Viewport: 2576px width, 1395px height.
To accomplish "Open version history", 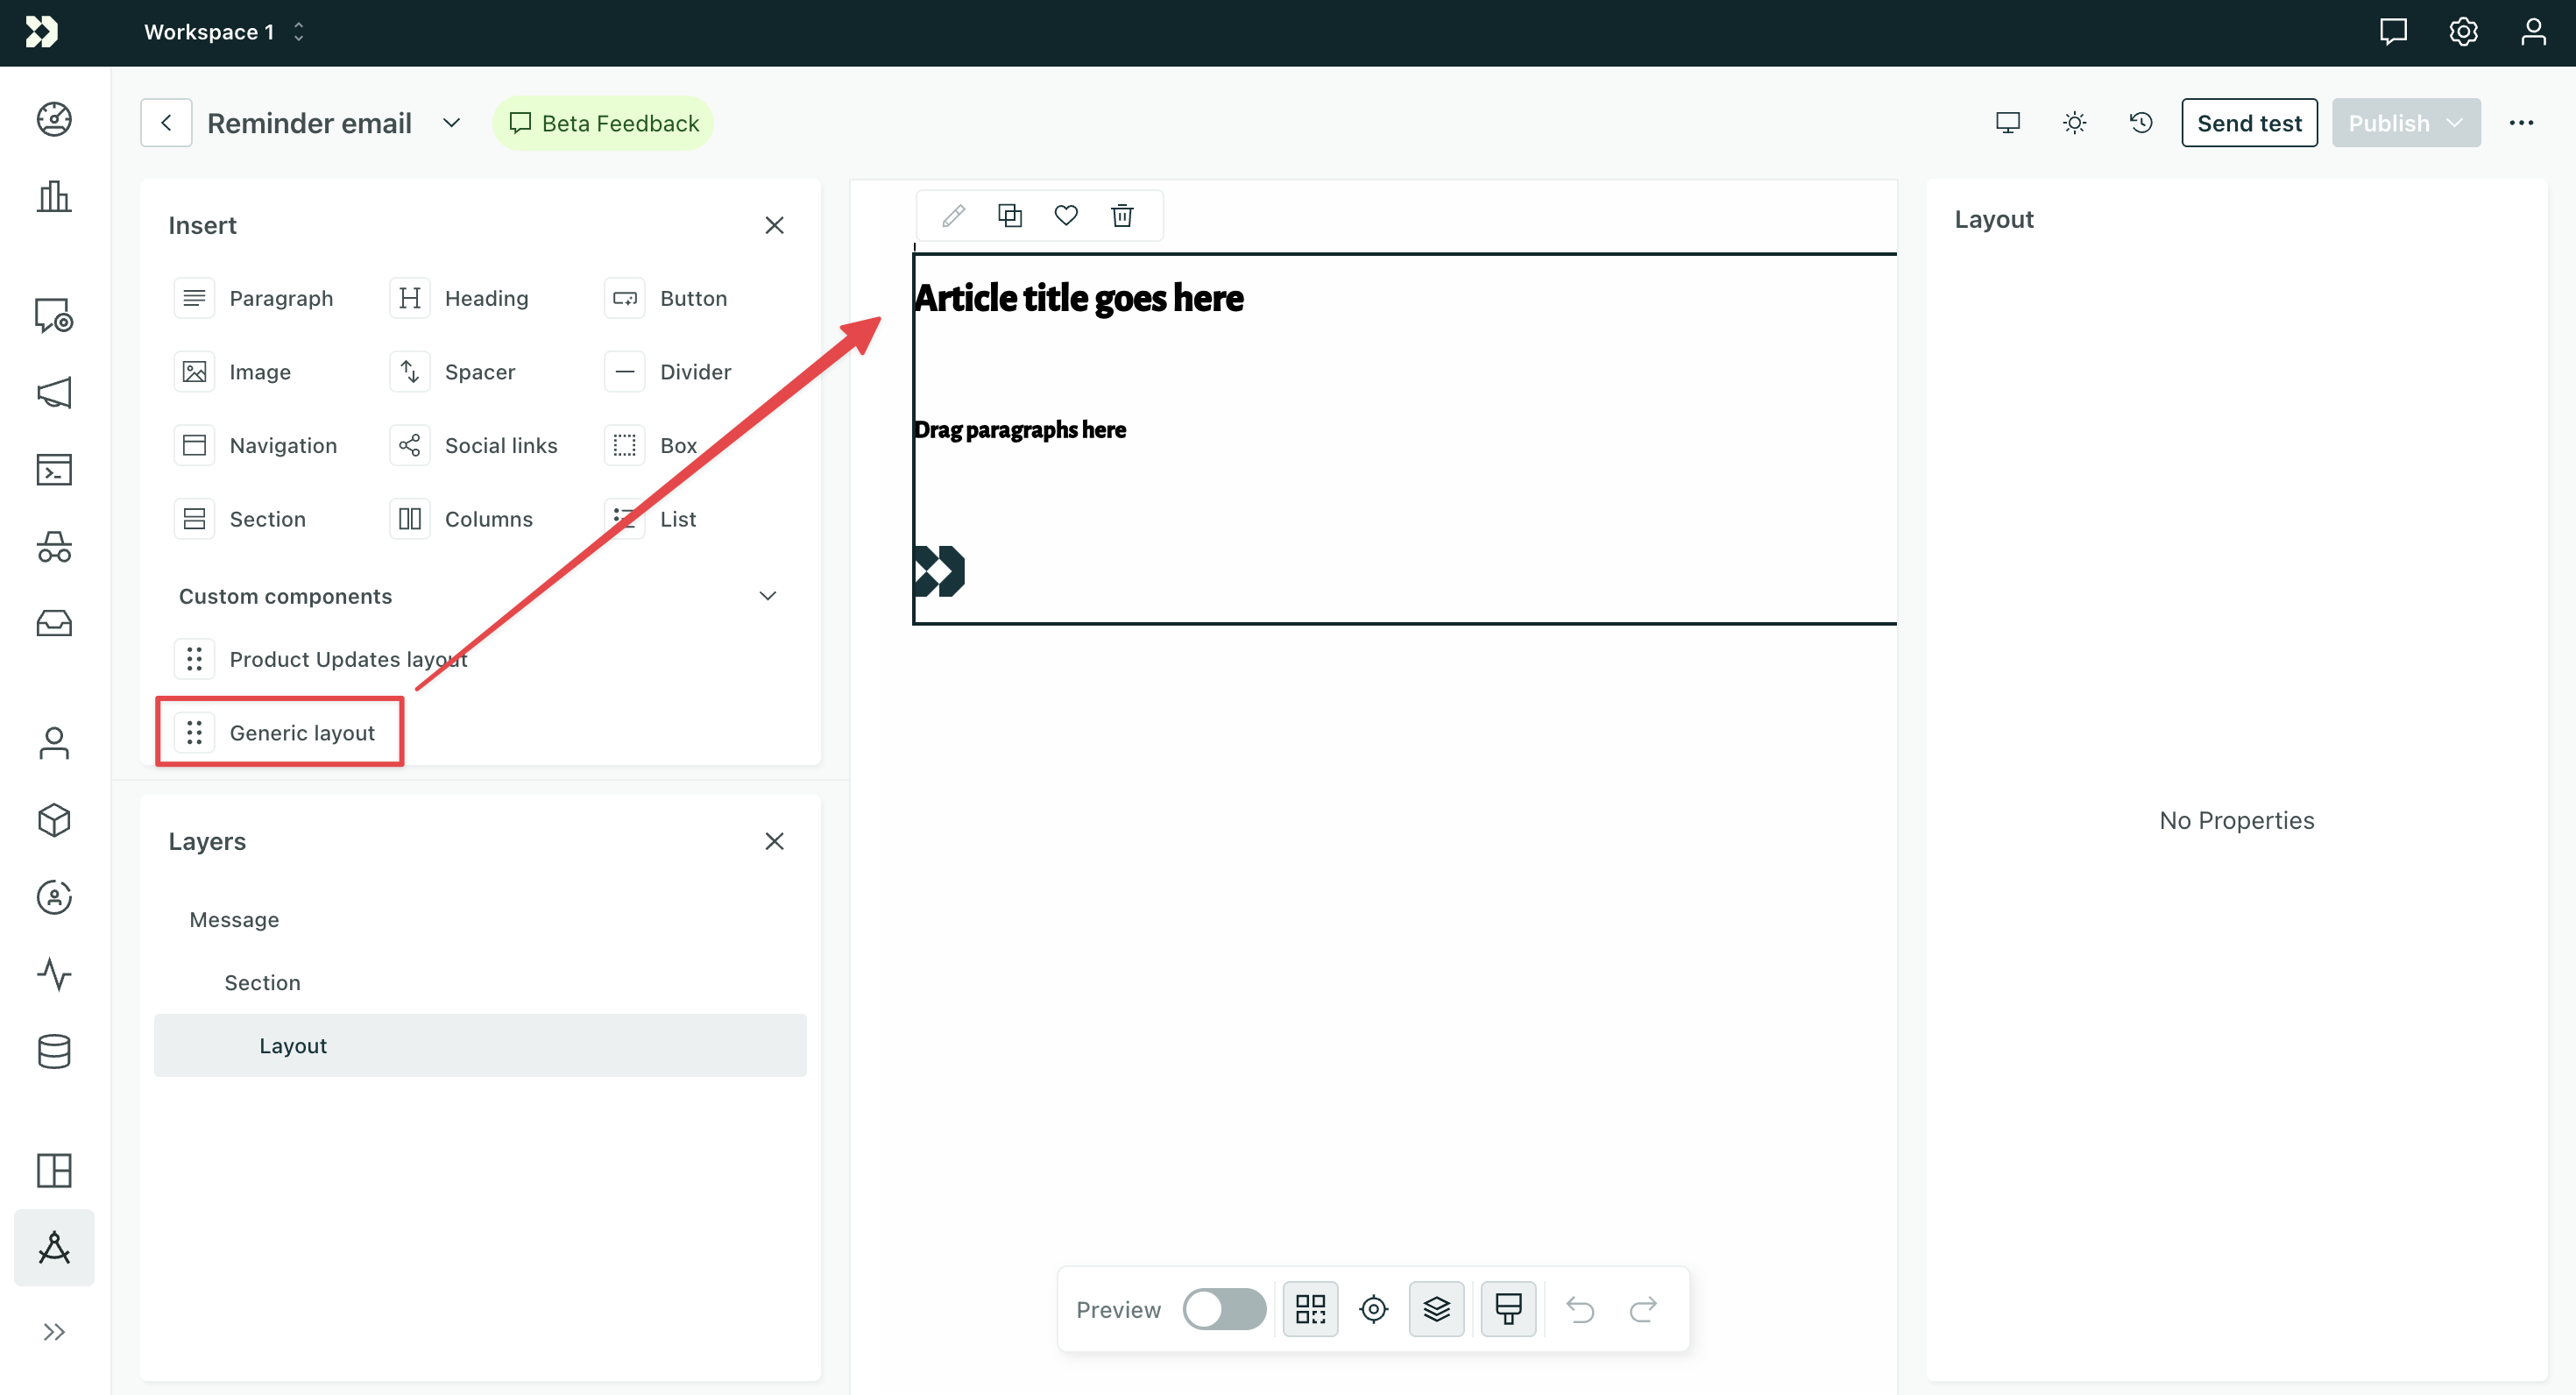I will coord(2141,122).
